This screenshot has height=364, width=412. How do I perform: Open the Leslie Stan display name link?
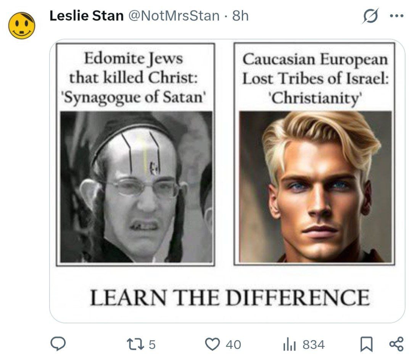pos(87,16)
